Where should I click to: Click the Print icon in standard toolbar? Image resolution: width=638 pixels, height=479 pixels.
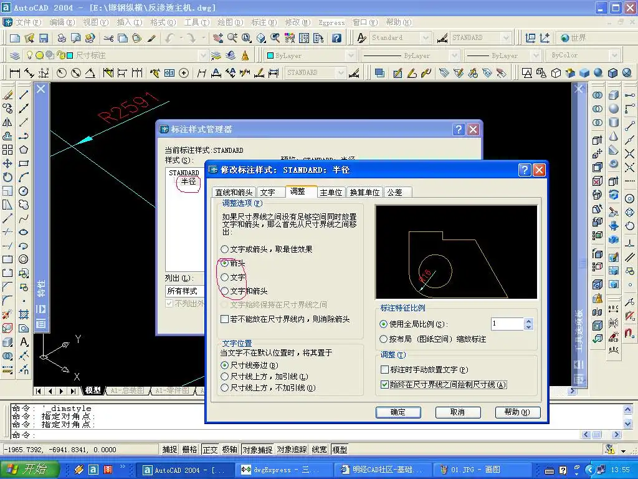click(62, 38)
